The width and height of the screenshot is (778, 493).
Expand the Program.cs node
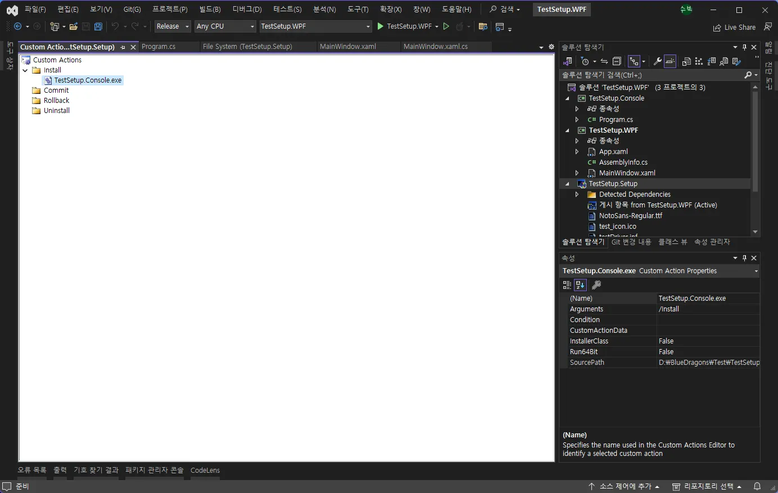pos(577,120)
